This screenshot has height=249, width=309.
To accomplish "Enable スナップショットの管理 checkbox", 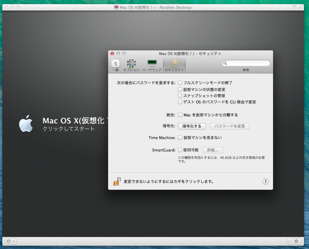I will 180,96.
